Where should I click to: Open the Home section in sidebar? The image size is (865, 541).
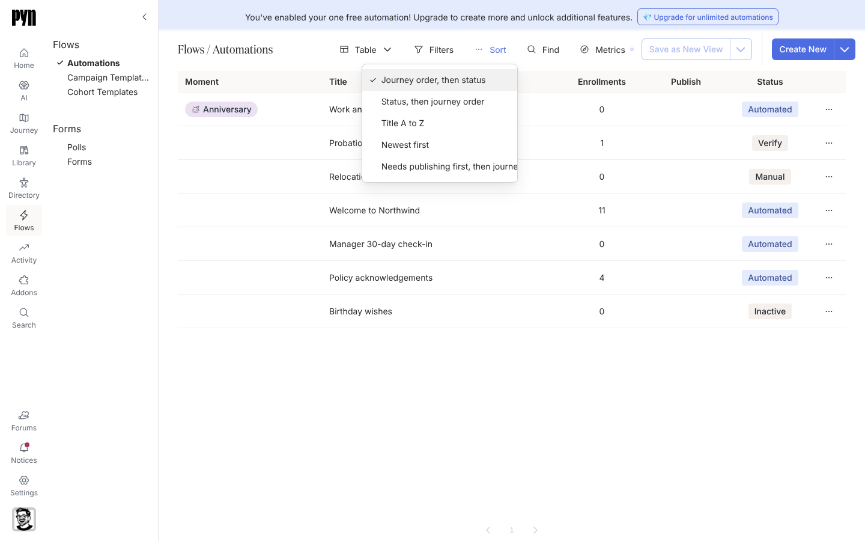pyautogui.click(x=24, y=58)
